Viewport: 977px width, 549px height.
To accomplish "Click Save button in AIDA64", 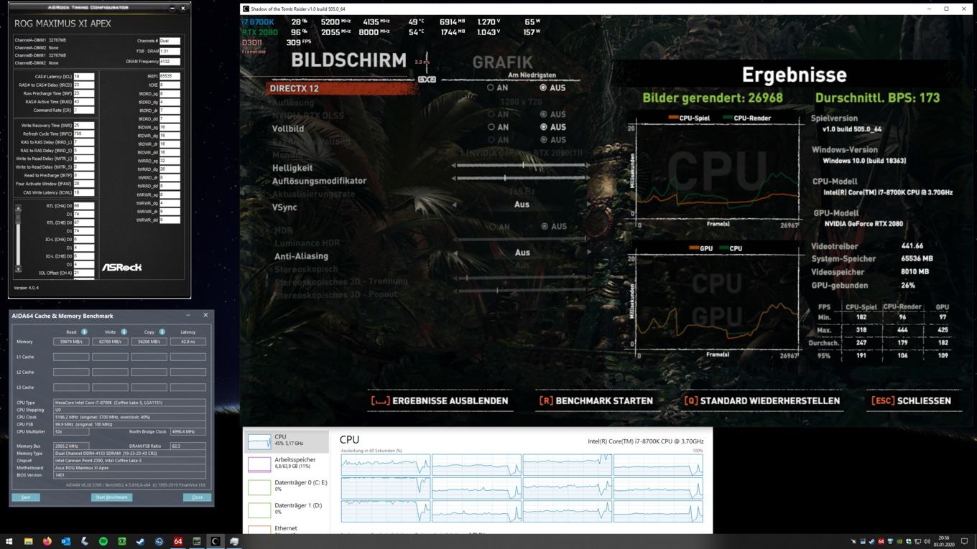I will click(x=26, y=497).
